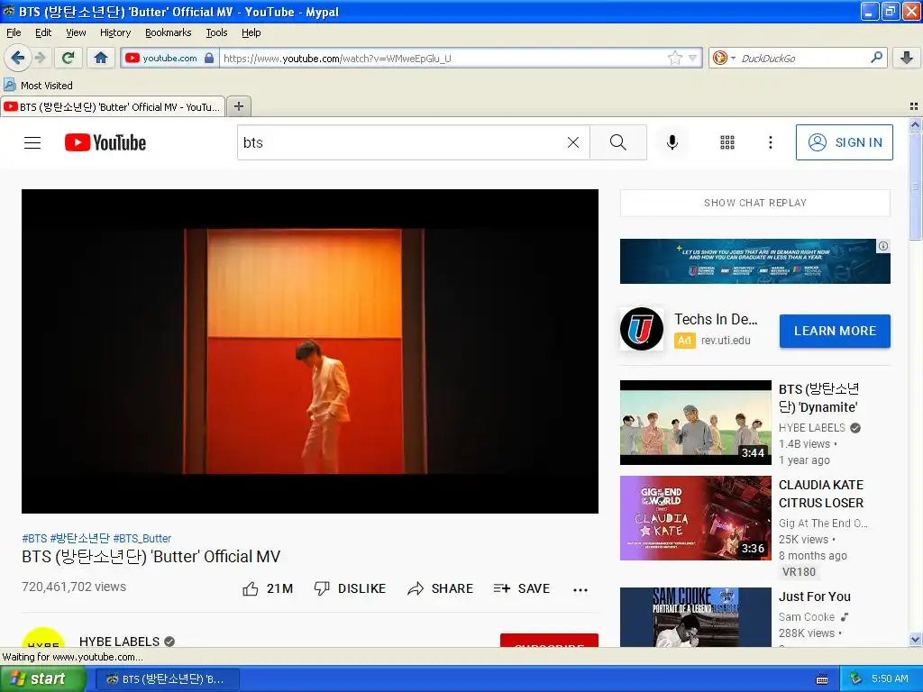Click the SIGN IN button
The width and height of the screenshot is (923, 692).
[844, 142]
